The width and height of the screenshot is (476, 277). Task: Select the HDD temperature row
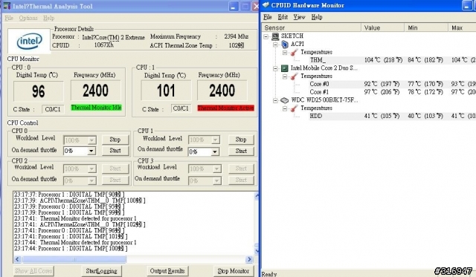[392, 116]
